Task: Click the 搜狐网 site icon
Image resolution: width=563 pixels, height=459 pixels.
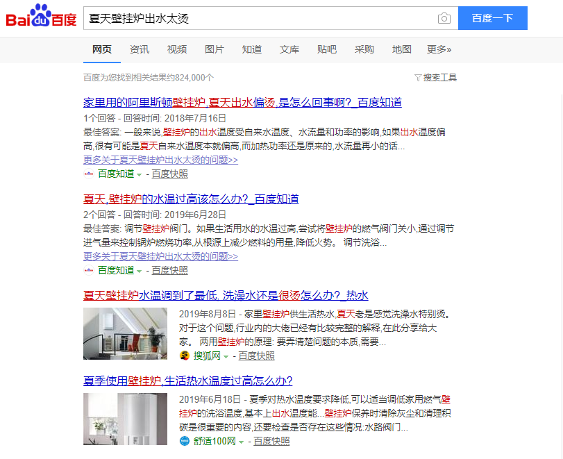Action: point(185,356)
